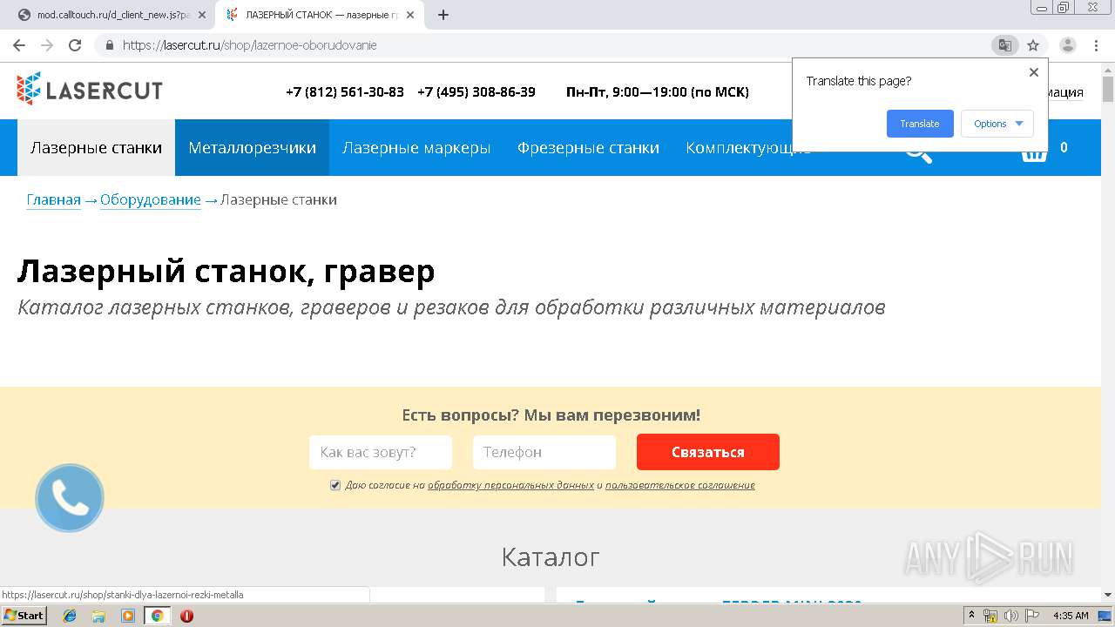The height and width of the screenshot is (627, 1115).
Task: Click the browser address bar URL
Action: click(x=250, y=45)
